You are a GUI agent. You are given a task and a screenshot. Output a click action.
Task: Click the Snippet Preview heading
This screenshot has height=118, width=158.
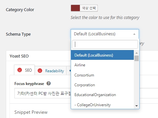31,112
